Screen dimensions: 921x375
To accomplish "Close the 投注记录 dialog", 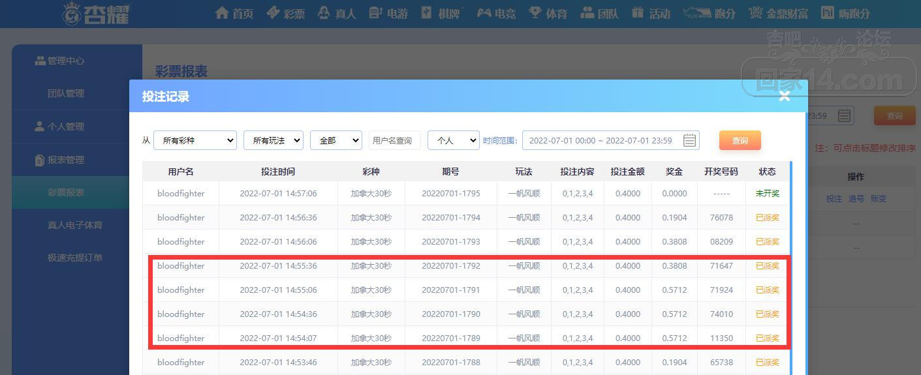I will tap(785, 97).
